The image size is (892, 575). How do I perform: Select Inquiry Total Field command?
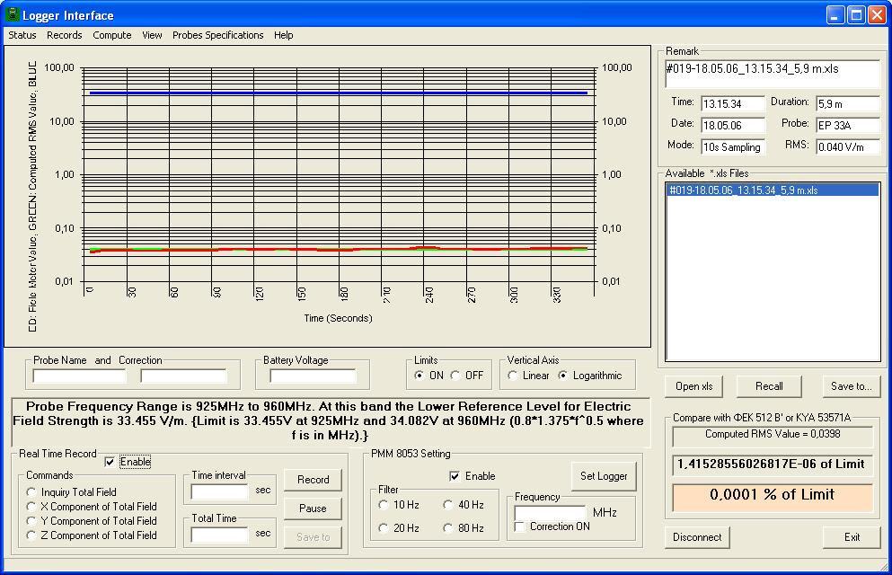31,492
